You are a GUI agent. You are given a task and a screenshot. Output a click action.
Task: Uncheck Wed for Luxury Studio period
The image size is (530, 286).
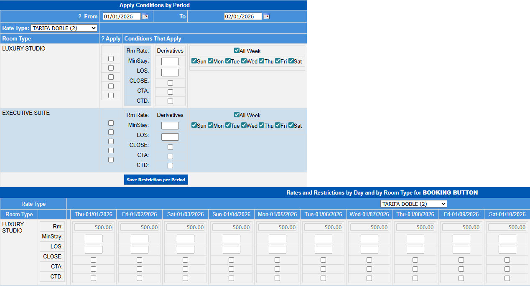(x=244, y=61)
